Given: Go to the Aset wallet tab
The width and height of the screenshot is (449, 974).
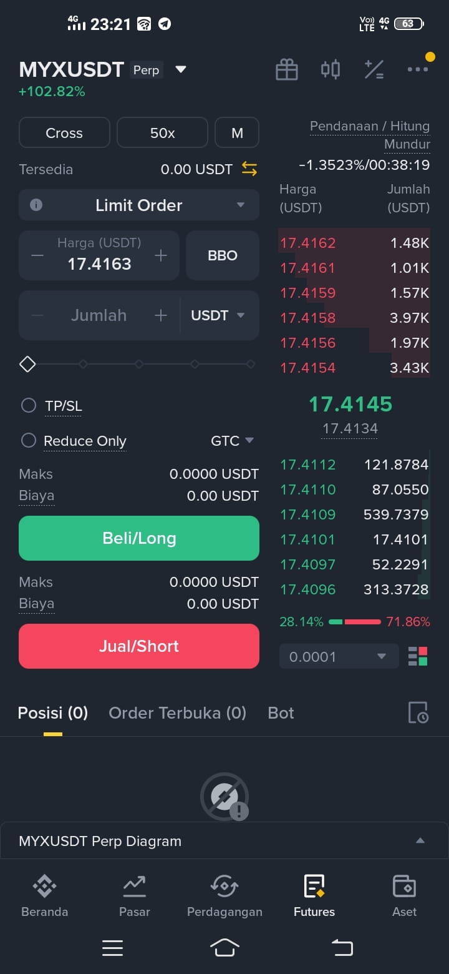Looking at the screenshot, I should coord(404,896).
